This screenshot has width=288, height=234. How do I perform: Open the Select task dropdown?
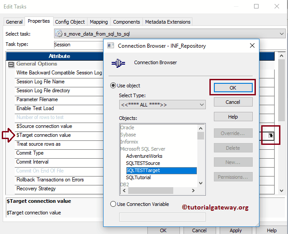click(x=170, y=34)
